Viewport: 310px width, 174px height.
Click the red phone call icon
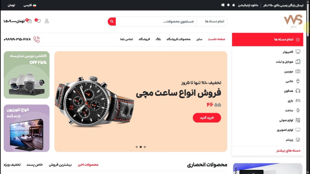pyautogui.click(x=37, y=39)
